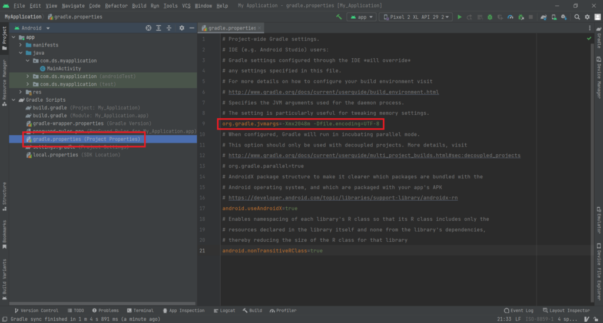
Task: Open the Build tool window
Action: [252, 310]
